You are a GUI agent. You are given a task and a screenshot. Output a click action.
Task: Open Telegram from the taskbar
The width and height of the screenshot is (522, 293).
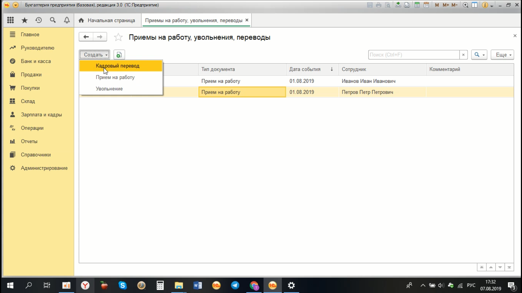235,285
